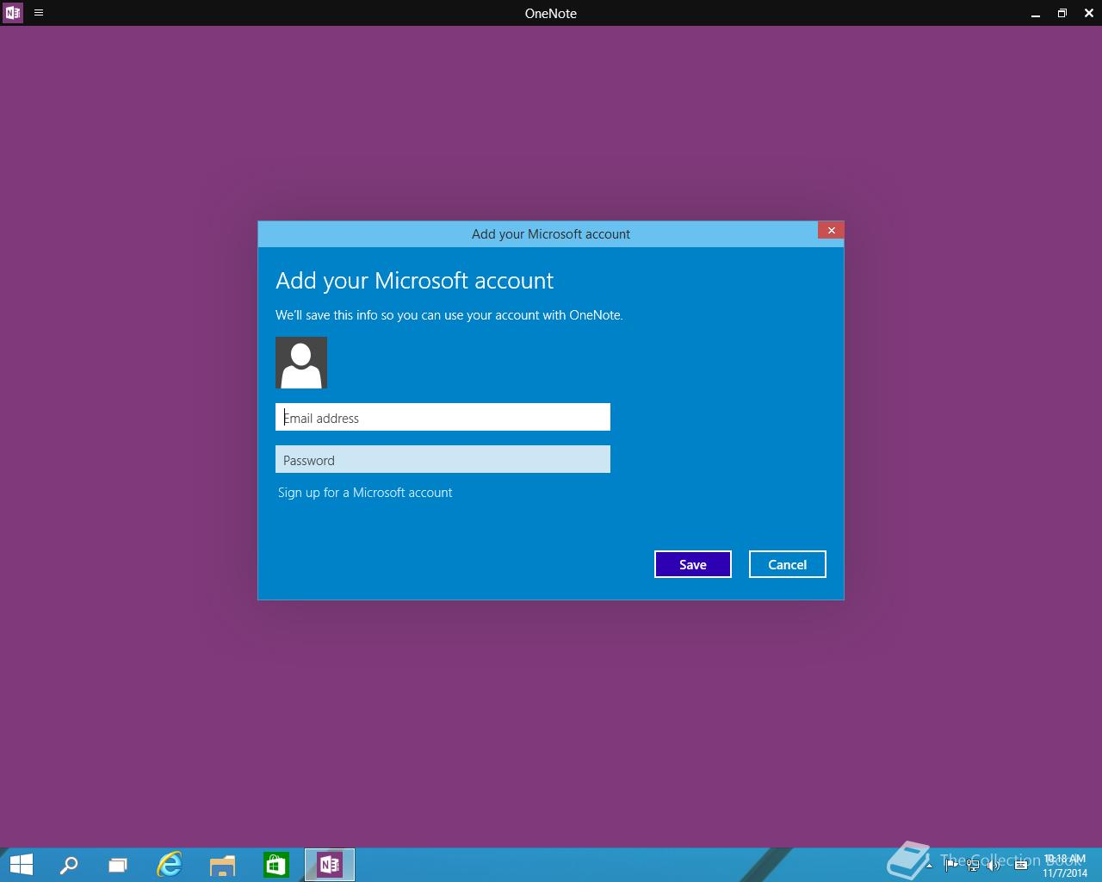
Task: Restore down the OneNote window
Action: pyautogui.click(x=1062, y=13)
